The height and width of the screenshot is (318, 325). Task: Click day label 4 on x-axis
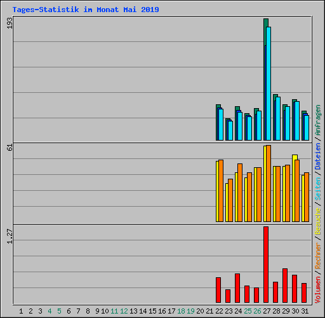(50, 311)
